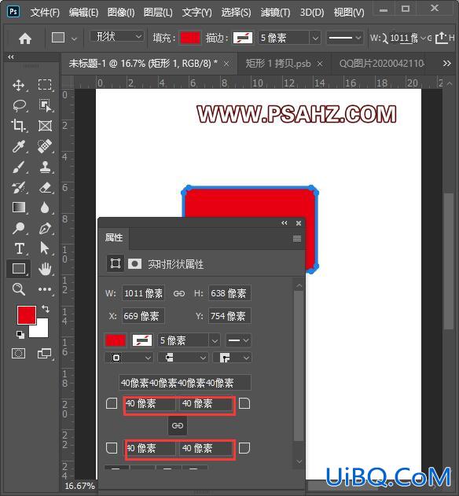
Task: Open stroke line style dropdown in options bar
Action: coord(344,38)
